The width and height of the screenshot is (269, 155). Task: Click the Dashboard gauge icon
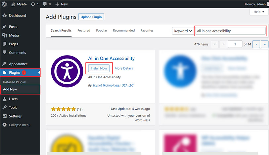[x=5, y=15]
